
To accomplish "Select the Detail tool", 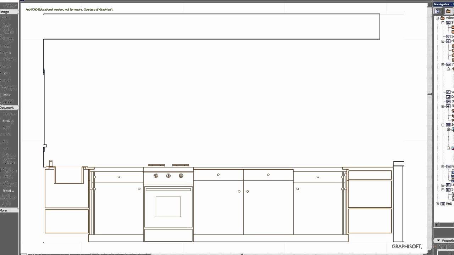I will pos(9,204).
